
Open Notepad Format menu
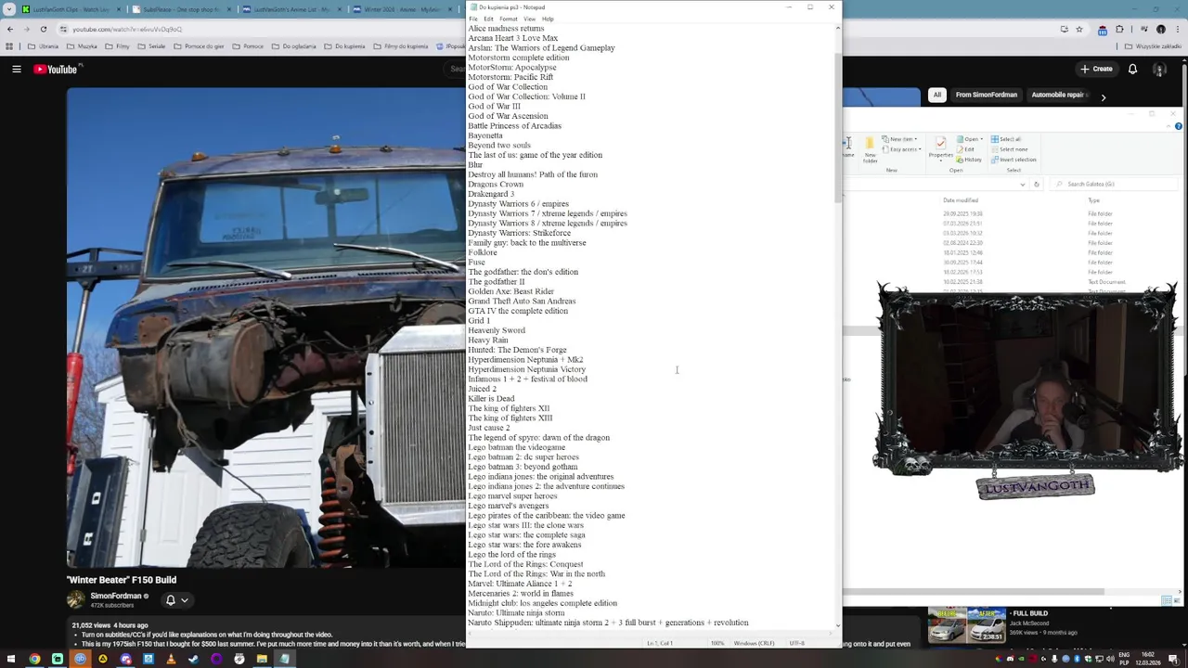pos(508,19)
